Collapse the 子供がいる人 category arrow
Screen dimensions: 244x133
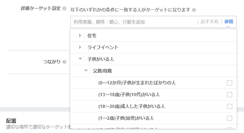point(80,59)
